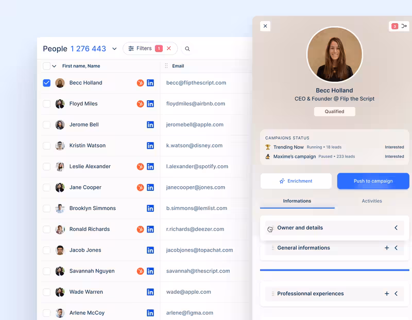Click the merge icon with badge 3
Image resolution: width=412 pixels, height=320 pixels.
click(x=399, y=26)
